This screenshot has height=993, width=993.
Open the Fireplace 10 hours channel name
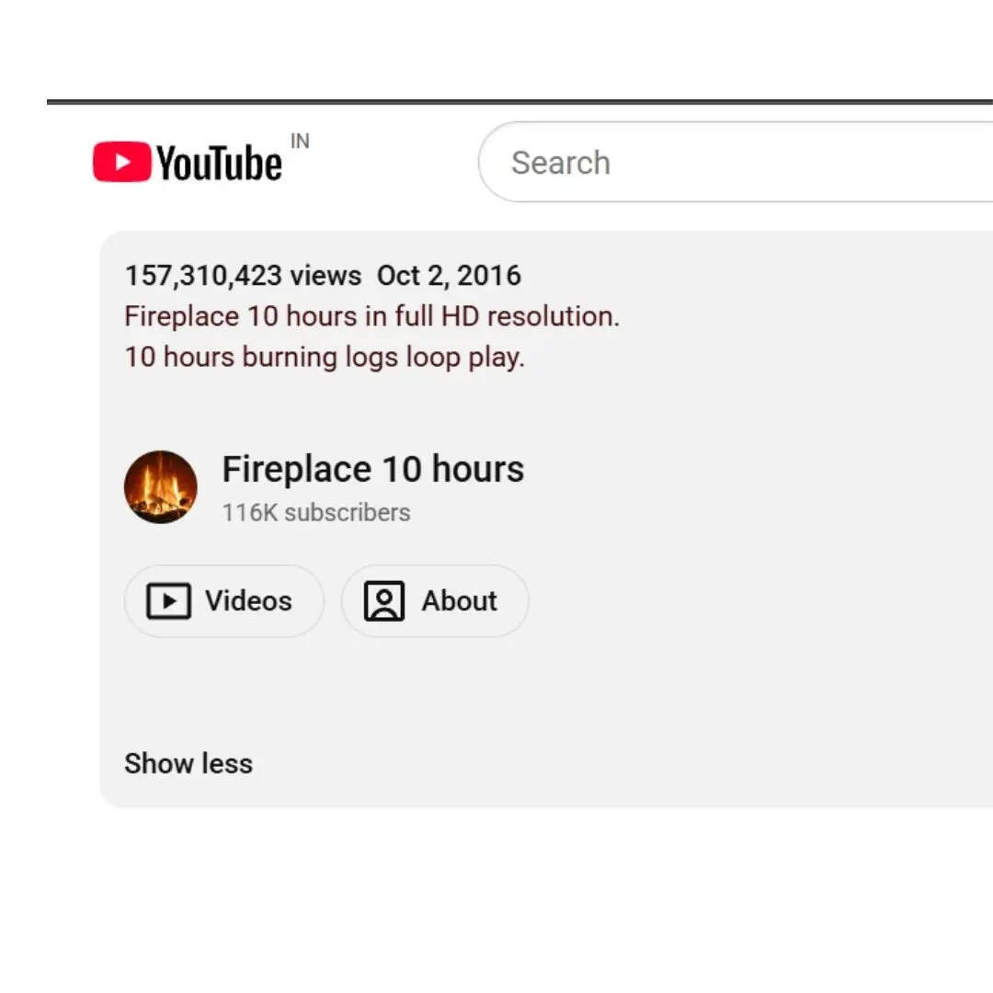[x=372, y=469]
